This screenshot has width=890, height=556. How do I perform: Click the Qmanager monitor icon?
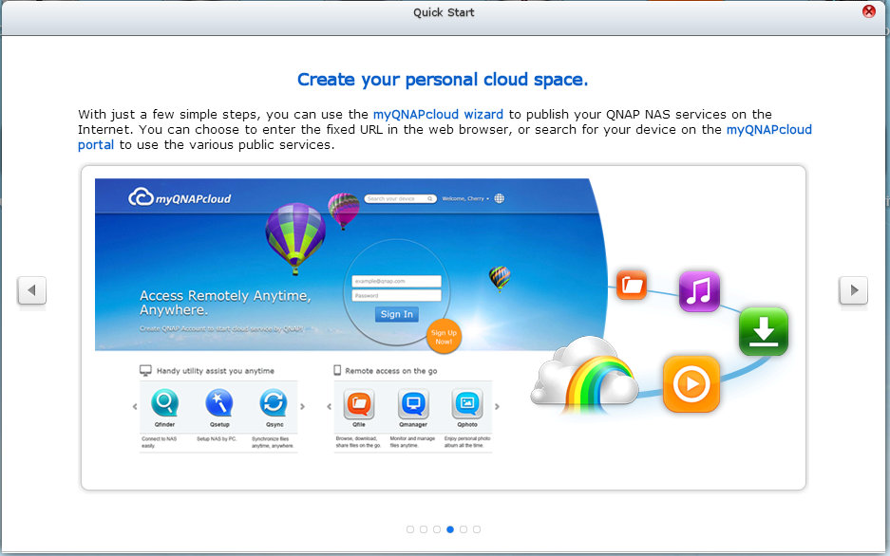coord(413,403)
